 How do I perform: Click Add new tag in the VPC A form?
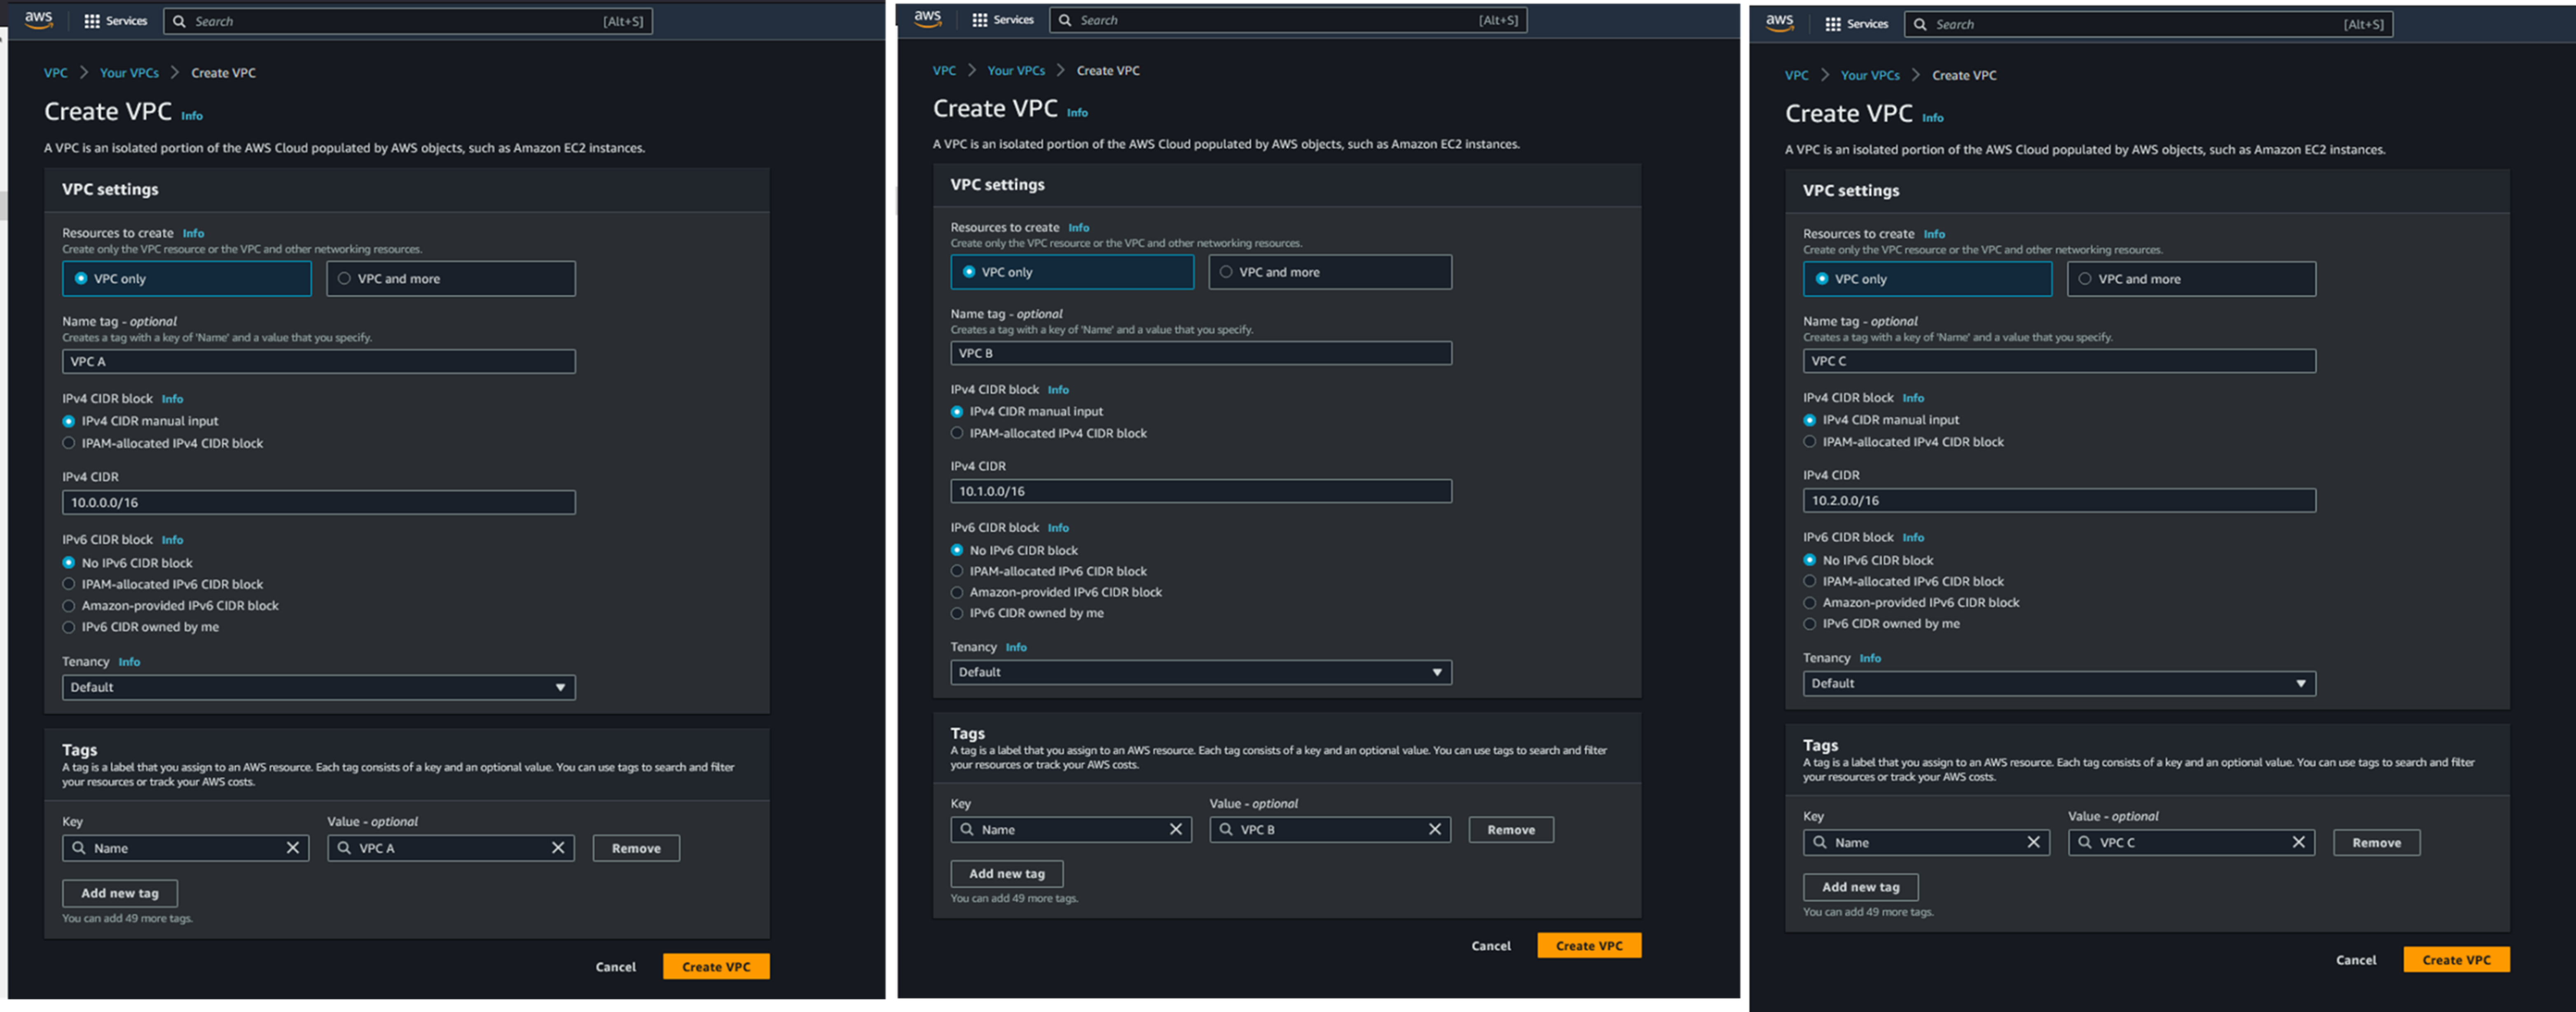[x=119, y=893]
